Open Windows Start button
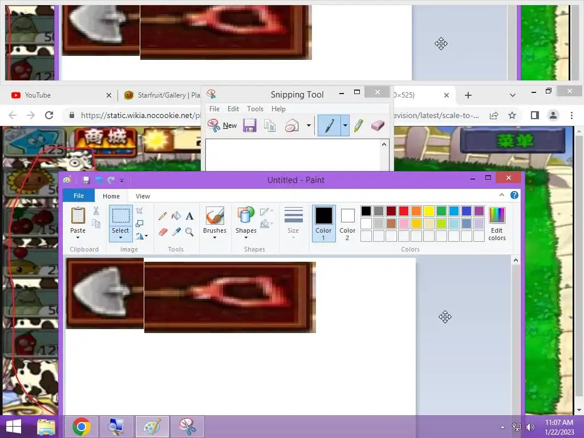This screenshot has width=584, height=438. pyautogui.click(x=14, y=427)
